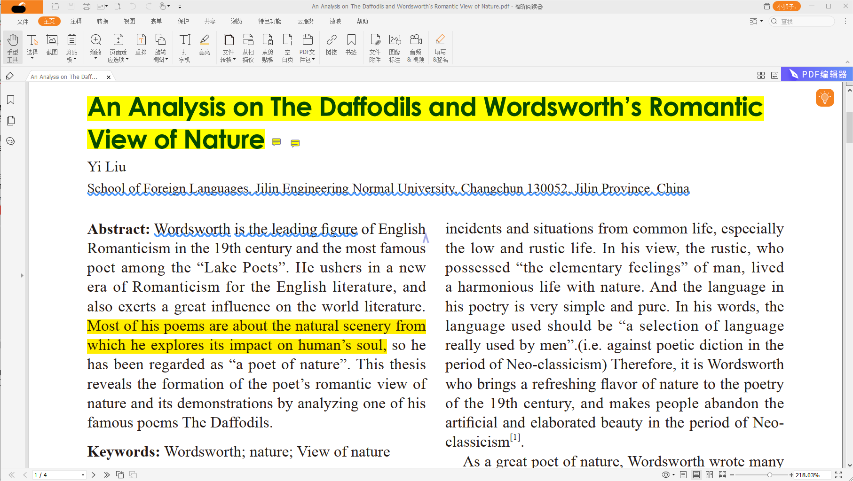Screen dimensions: 853x481
Task: Adjust the zoom slider handle
Action: point(769,475)
